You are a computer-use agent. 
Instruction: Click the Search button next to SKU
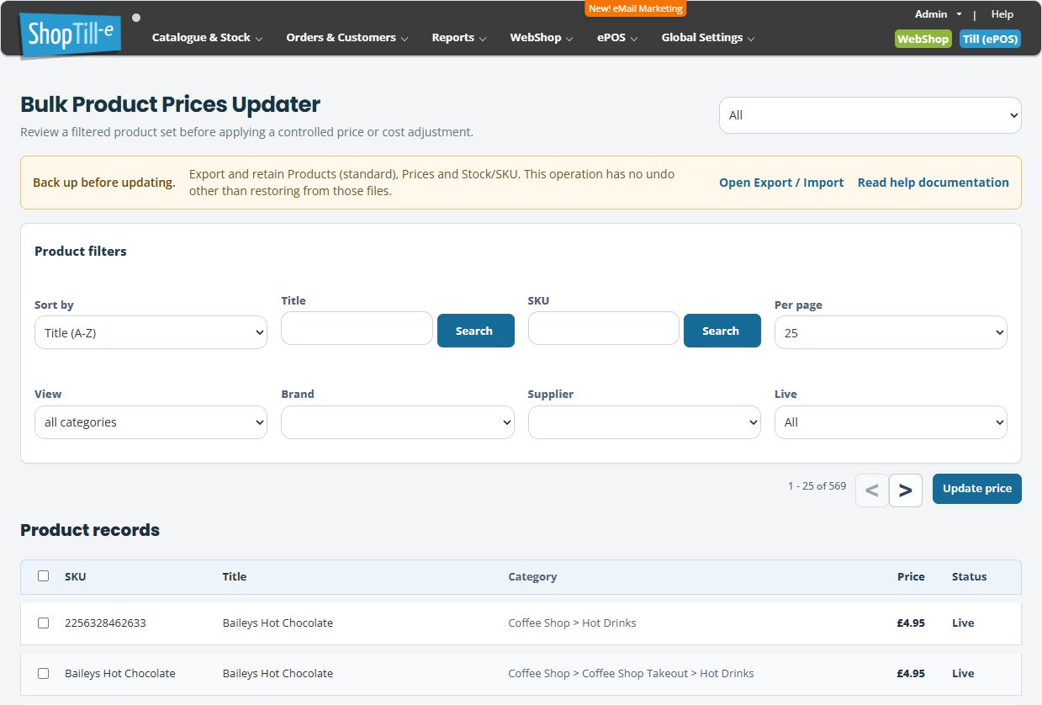point(722,331)
